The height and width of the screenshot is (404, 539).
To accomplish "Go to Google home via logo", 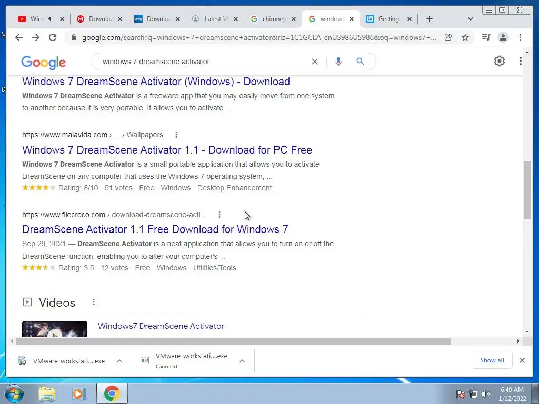I will tap(43, 62).
